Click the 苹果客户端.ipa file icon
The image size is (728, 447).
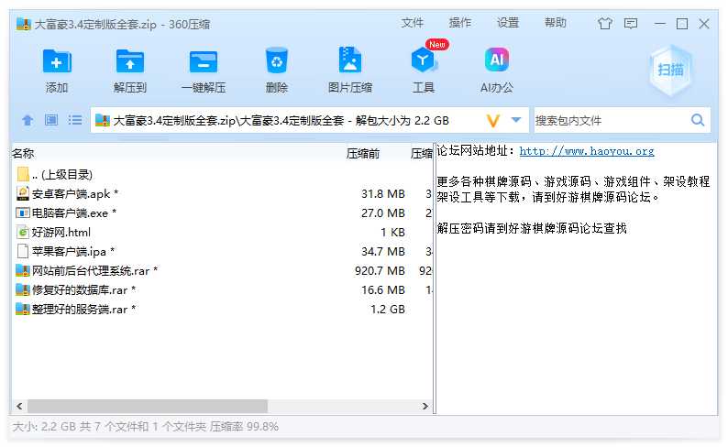pyautogui.click(x=23, y=251)
